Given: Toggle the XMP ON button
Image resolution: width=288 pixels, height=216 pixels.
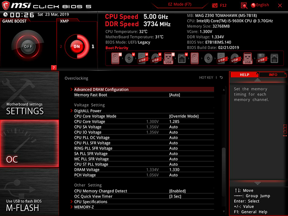Looking at the screenshot, I should tap(77, 47).
